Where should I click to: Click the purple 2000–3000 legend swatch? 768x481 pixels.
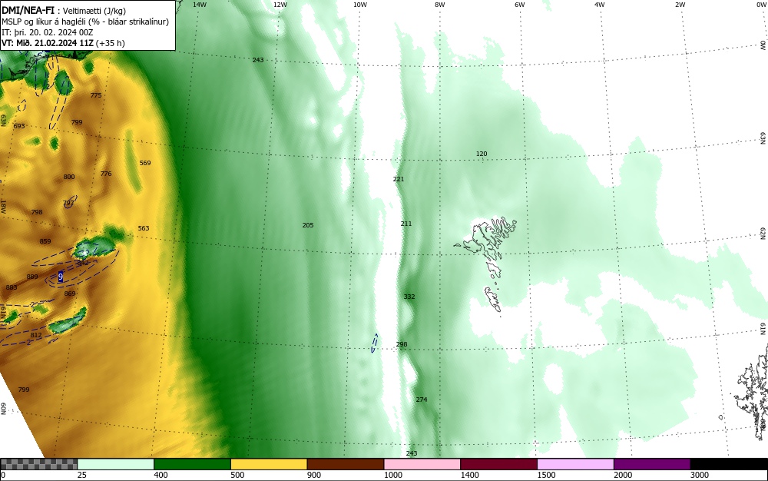652,464
